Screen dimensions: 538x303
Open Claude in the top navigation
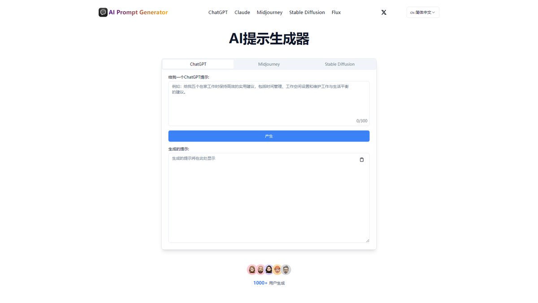coord(242,13)
